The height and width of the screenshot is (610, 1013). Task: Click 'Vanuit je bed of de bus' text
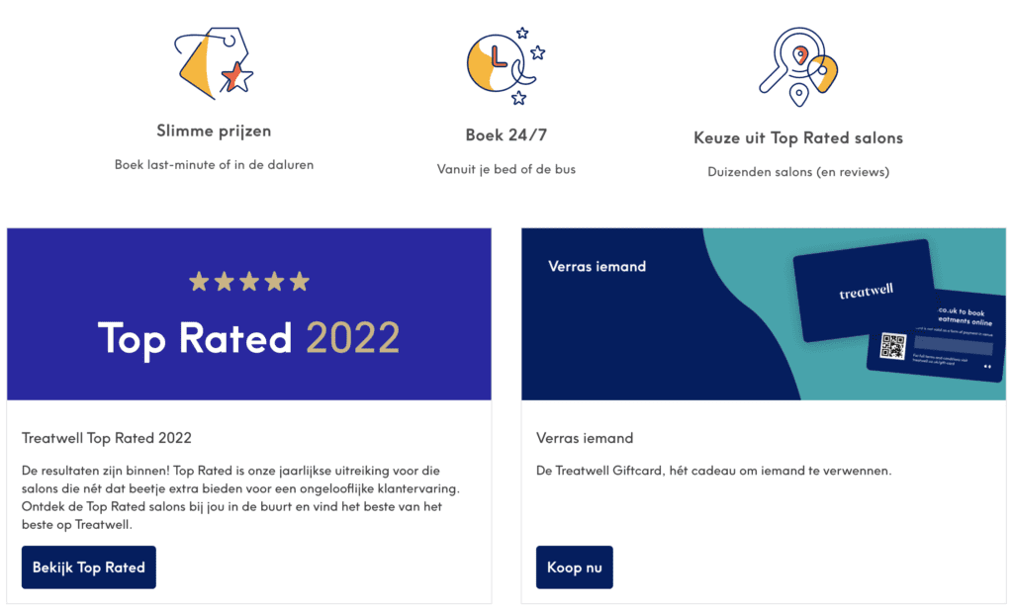(x=506, y=169)
